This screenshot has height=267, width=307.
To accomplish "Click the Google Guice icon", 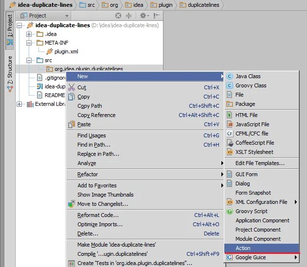I will tap(230, 257).
